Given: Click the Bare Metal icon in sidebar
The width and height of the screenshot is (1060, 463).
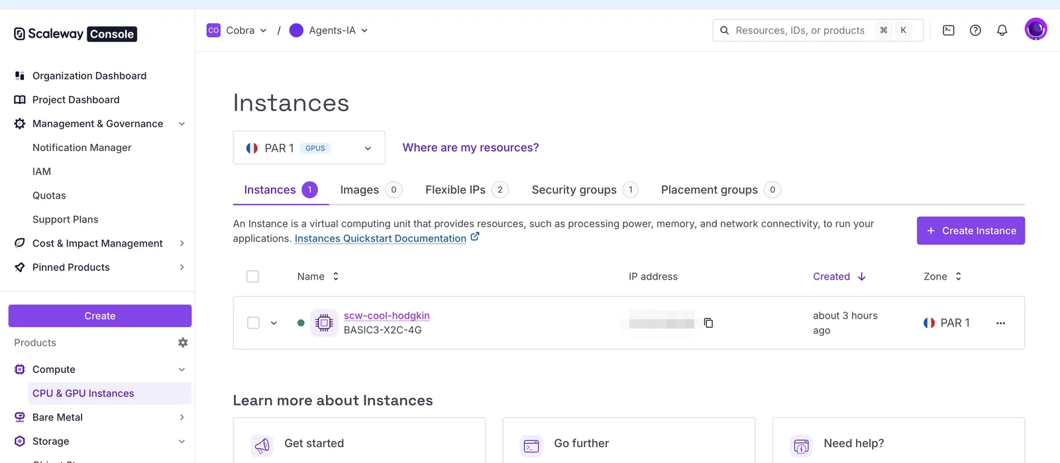Looking at the screenshot, I should point(20,417).
